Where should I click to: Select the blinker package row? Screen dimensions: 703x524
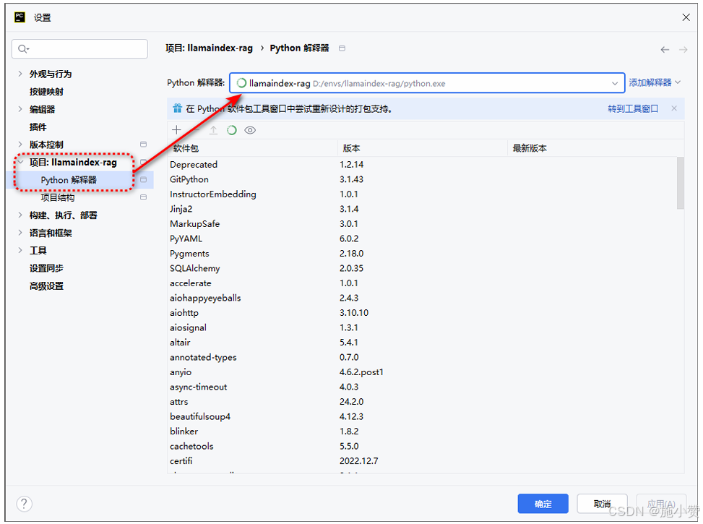tap(423, 431)
